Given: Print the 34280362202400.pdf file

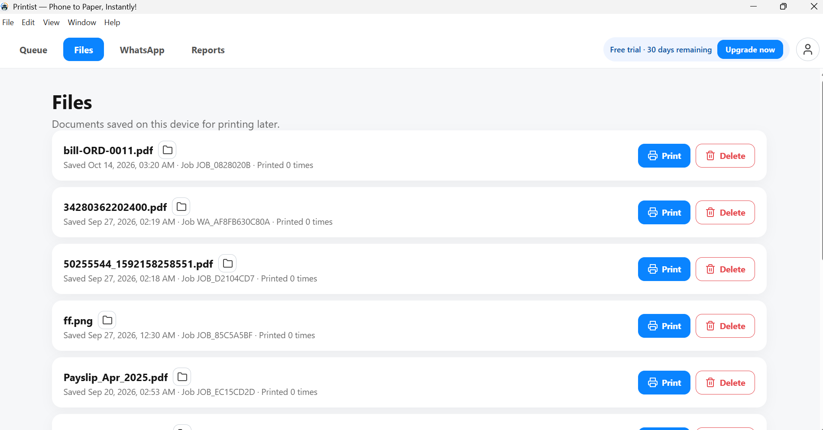Looking at the screenshot, I should tap(664, 212).
